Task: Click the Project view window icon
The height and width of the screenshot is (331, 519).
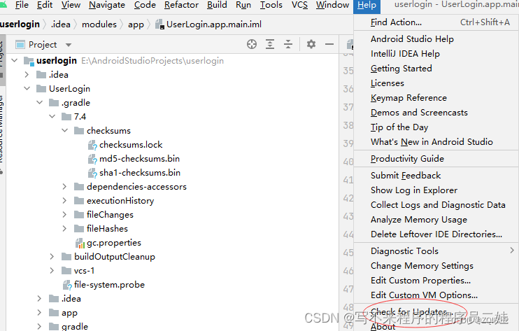Action: click(20, 44)
